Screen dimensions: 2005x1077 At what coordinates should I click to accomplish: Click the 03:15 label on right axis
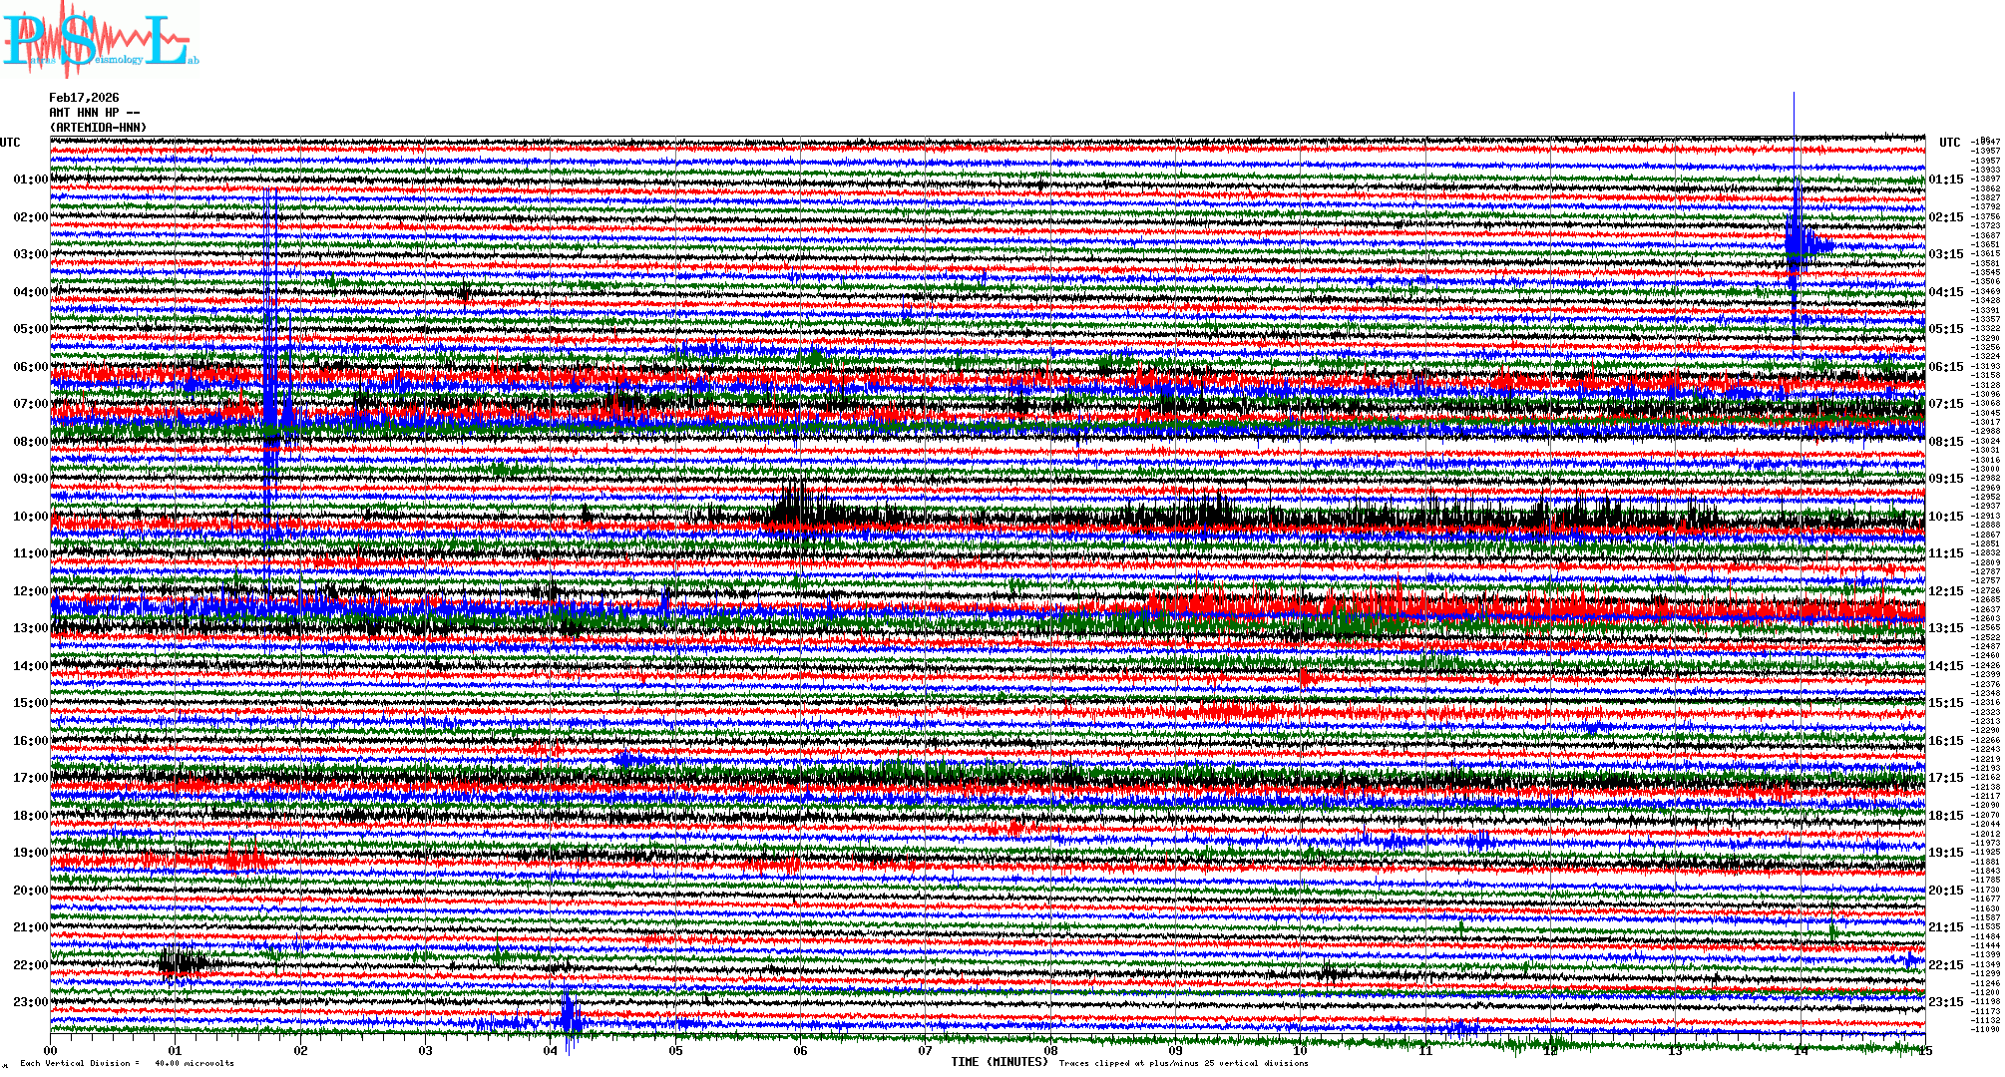click(x=1945, y=254)
